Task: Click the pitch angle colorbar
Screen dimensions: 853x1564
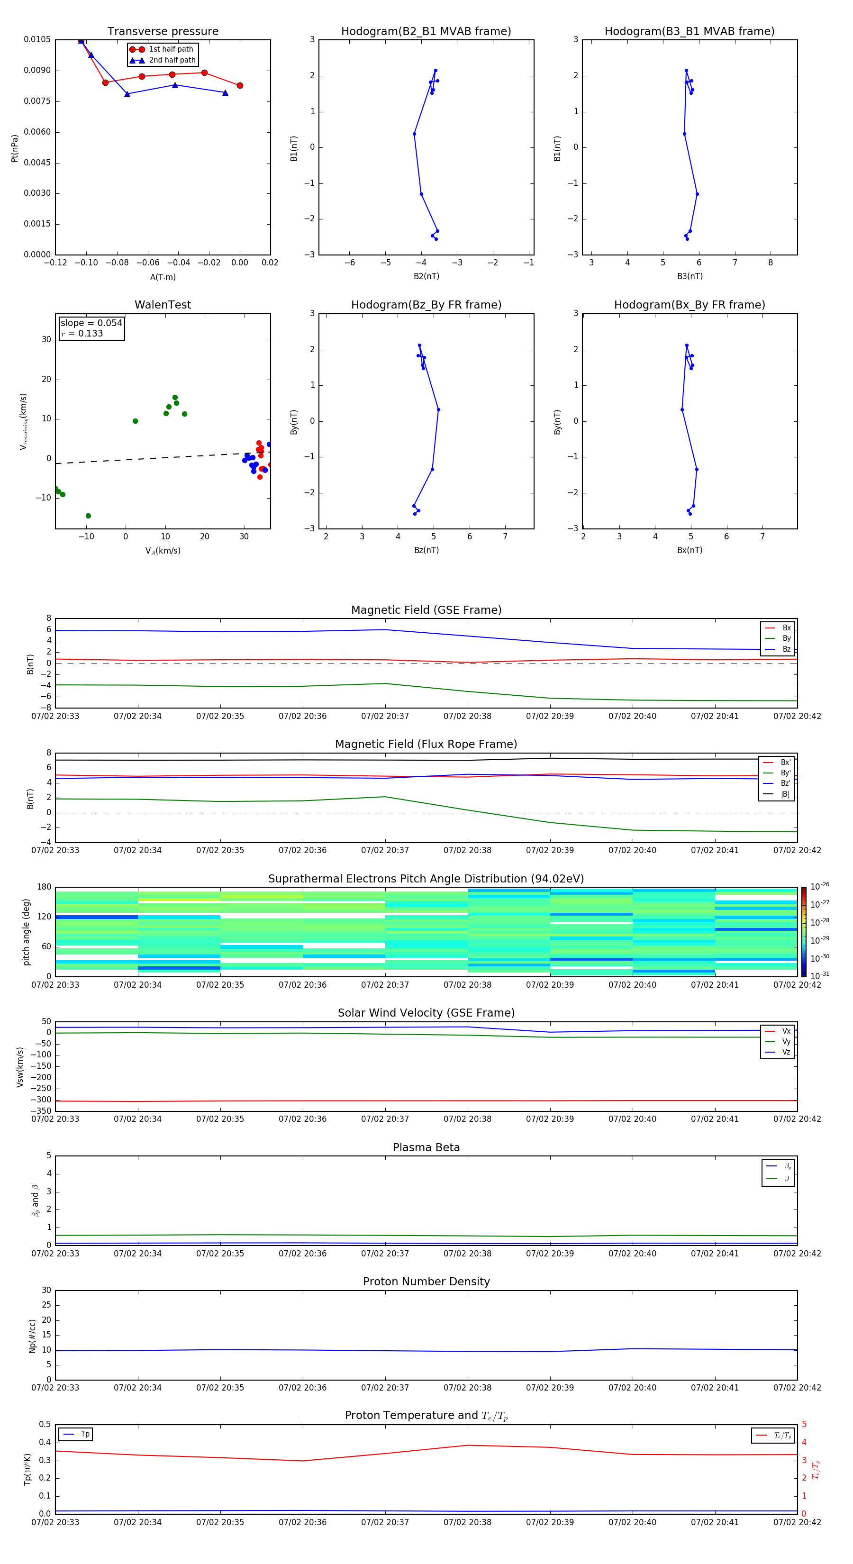Action: 803,931
